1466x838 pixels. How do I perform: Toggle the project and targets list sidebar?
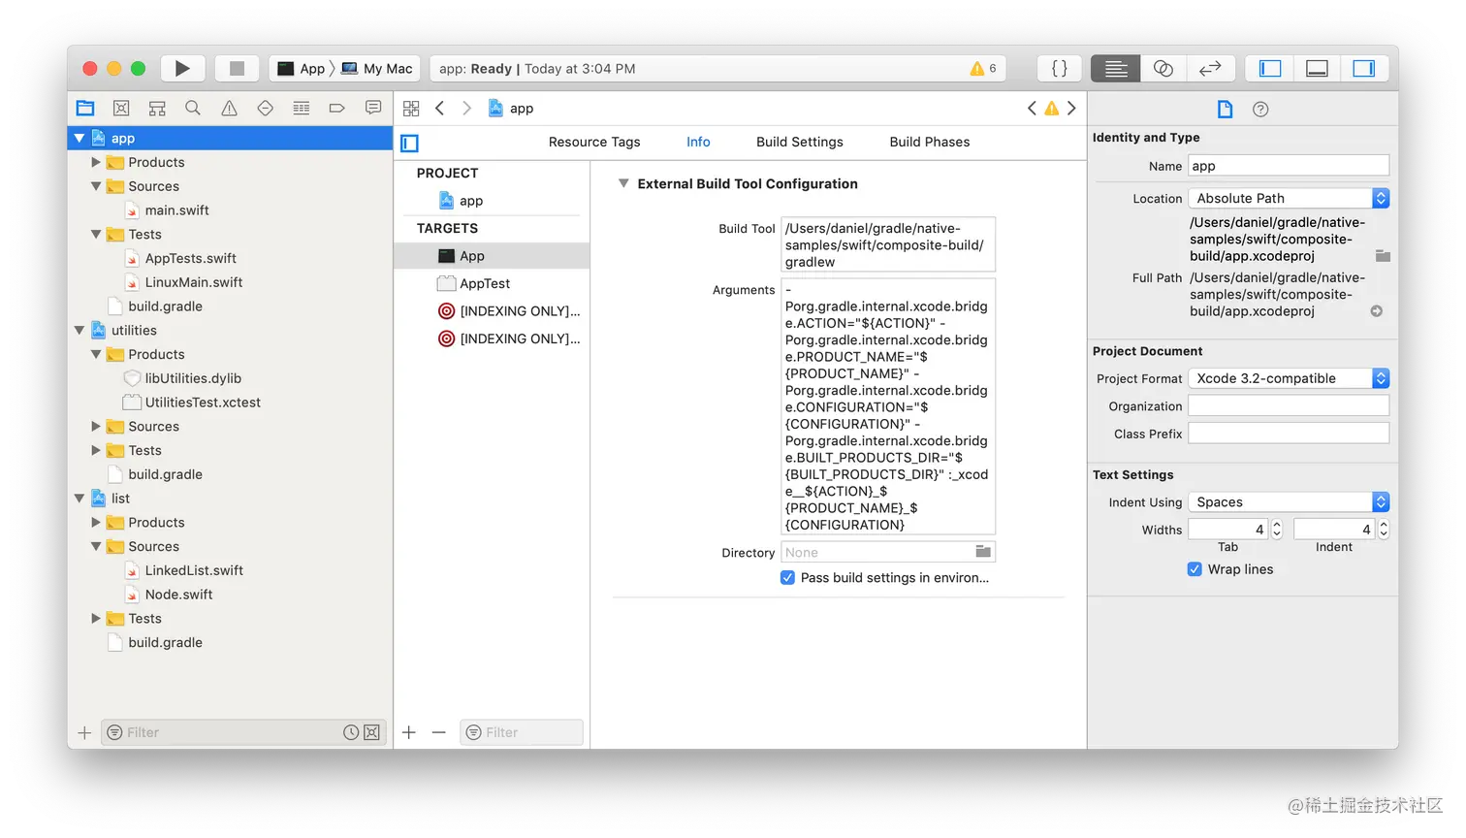click(x=409, y=143)
